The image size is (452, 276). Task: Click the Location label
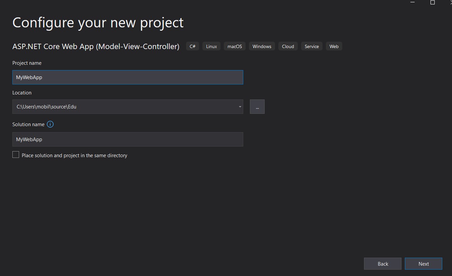[x=22, y=93]
